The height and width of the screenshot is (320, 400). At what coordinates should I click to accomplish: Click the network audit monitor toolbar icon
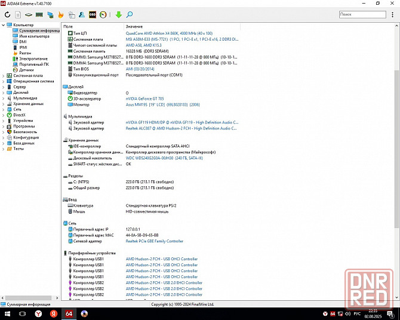pos(50,15)
